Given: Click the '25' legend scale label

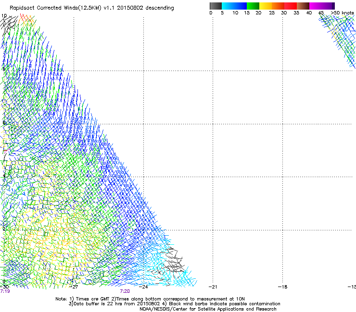Looking at the screenshot, I should pos(272,13).
